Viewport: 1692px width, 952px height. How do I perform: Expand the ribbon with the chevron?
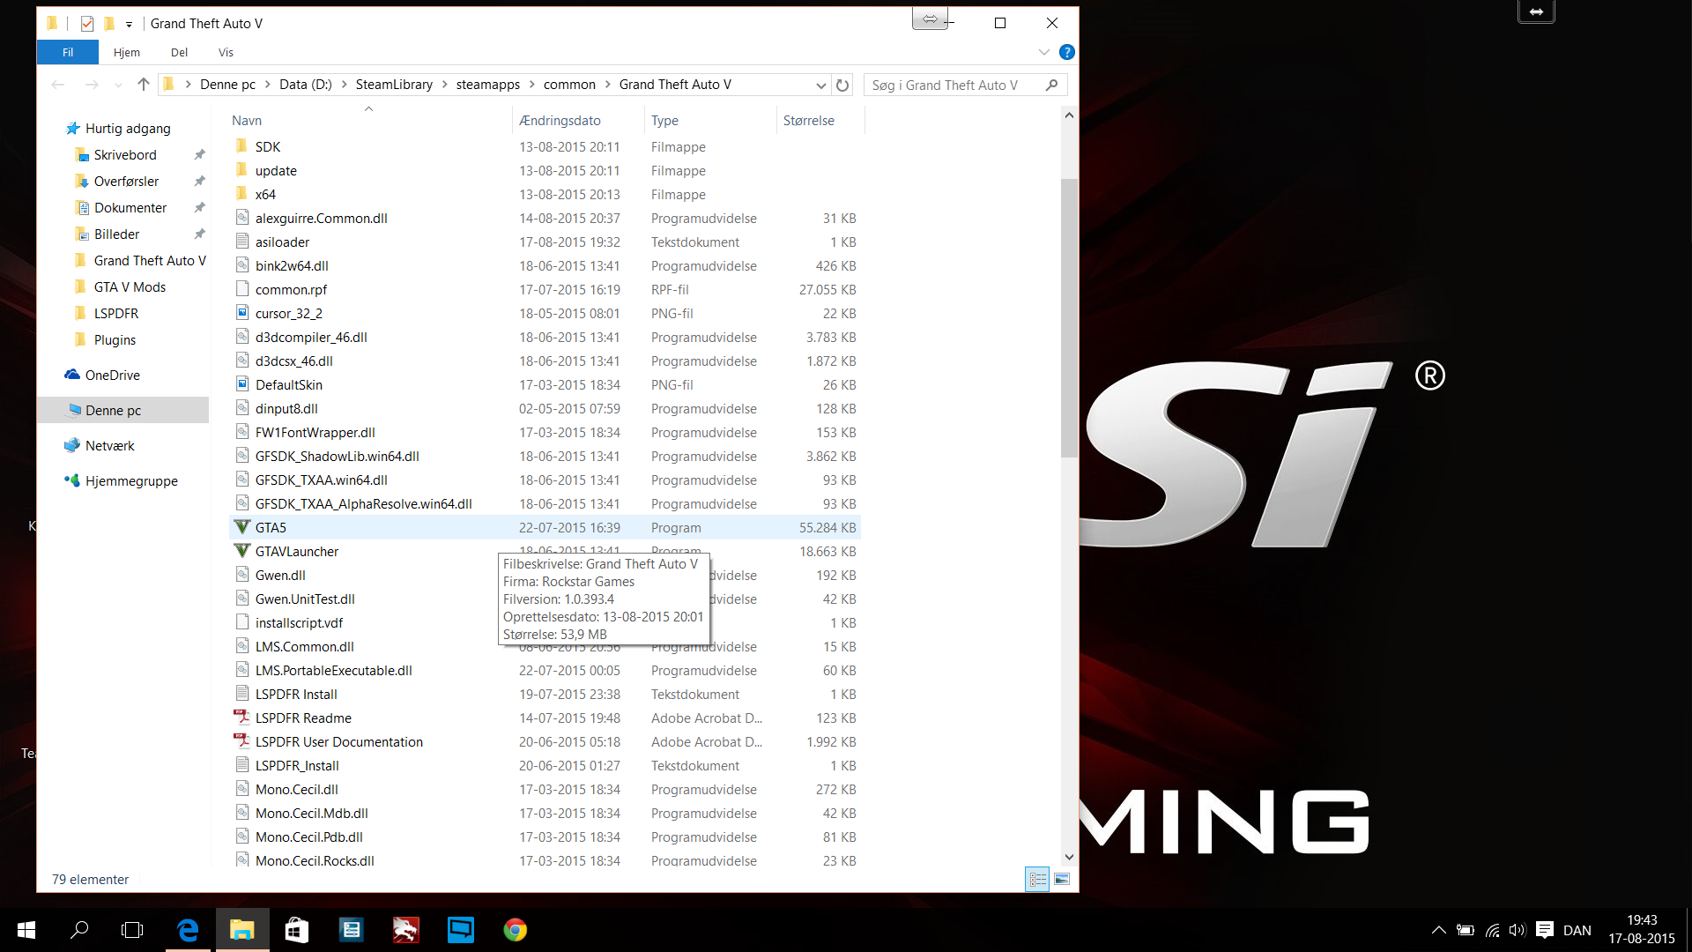tap(1044, 52)
